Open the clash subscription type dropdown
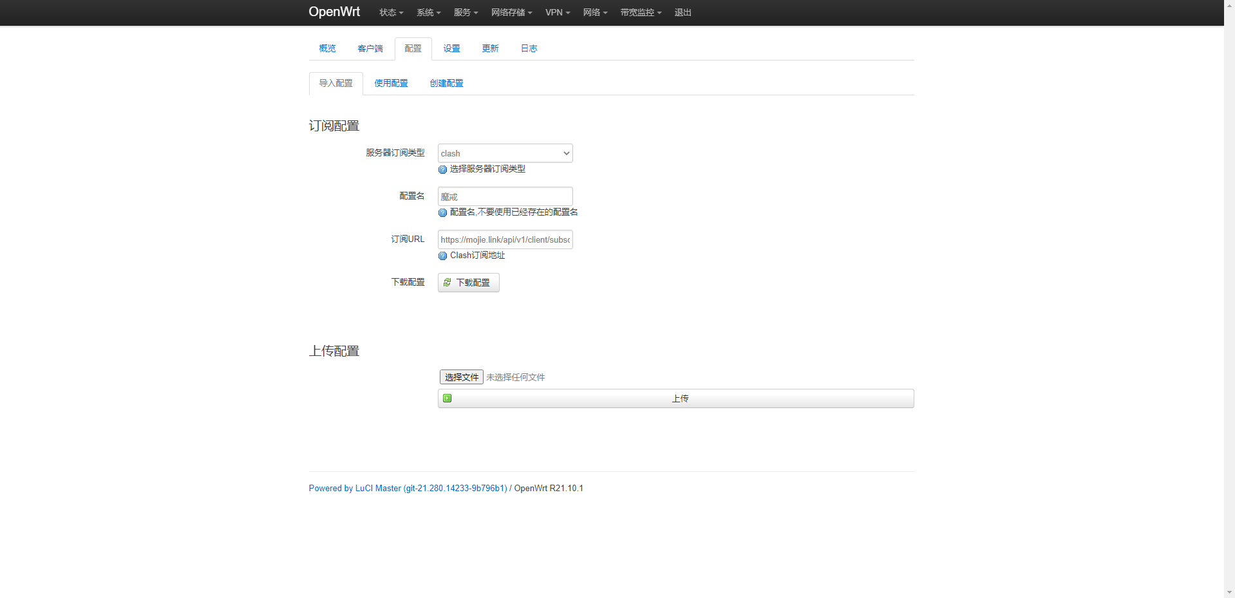This screenshot has width=1235, height=598. point(505,153)
